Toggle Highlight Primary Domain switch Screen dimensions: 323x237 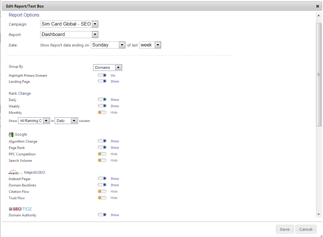[102, 76]
